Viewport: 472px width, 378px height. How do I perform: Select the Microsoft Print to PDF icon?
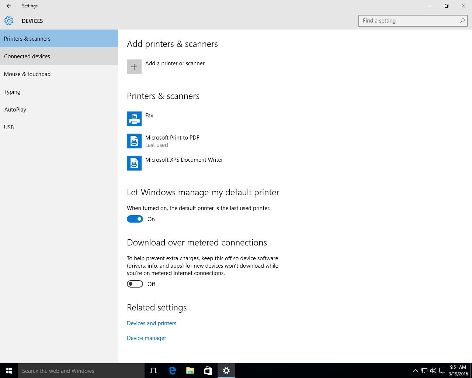(134, 141)
